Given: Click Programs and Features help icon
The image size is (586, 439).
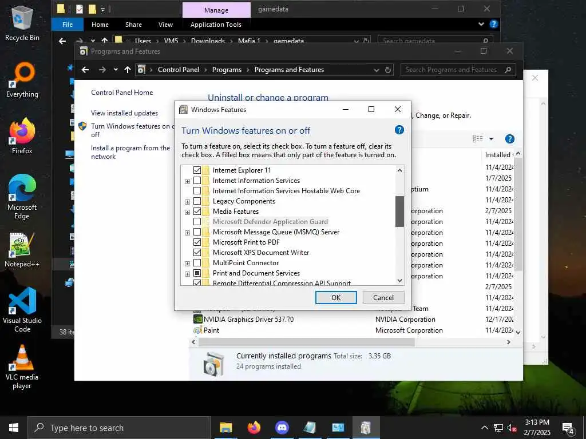Looking at the screenshot, I should [509, 139].
